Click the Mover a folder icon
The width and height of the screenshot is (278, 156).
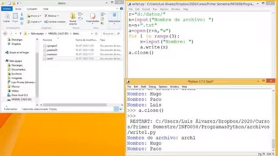(29, 16)
